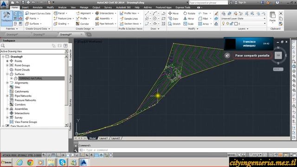Image resolution: width=297 pixels, height=167 pixels.
Task: Switch to first Drawing file tab
Action: (x=13, y=34)
